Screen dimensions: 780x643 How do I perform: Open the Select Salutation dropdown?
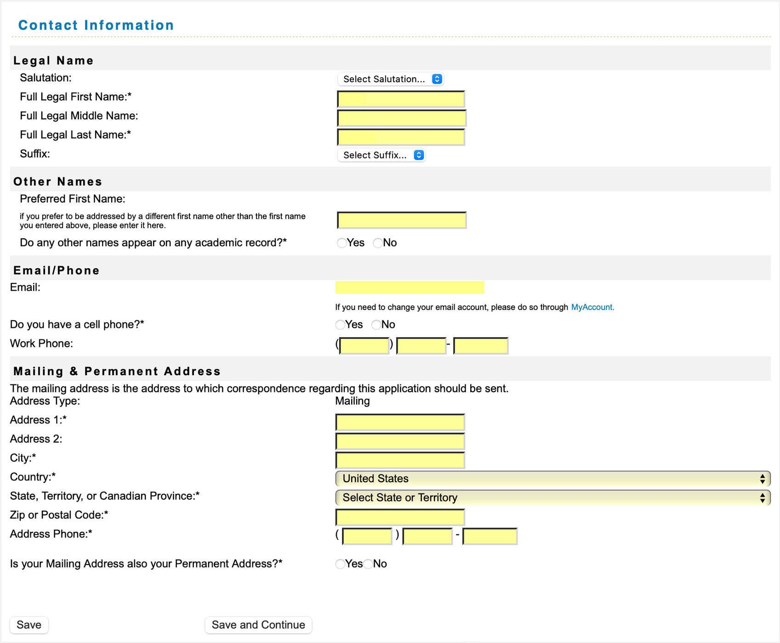coord(390,79)
